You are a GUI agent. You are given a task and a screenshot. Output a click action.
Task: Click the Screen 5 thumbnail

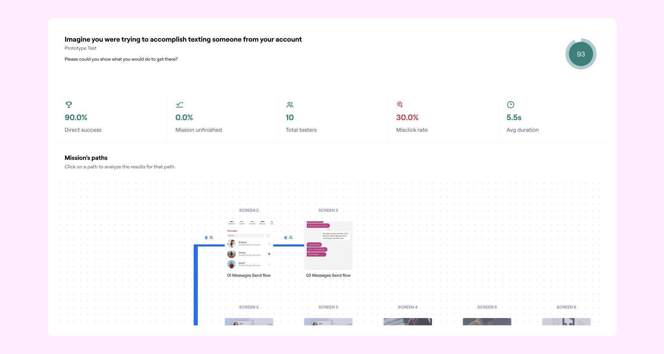click(487, 322)
